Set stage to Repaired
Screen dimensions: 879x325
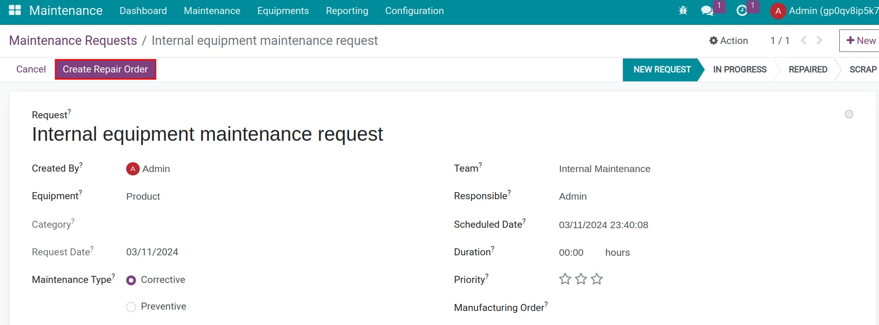click(808, 70)
